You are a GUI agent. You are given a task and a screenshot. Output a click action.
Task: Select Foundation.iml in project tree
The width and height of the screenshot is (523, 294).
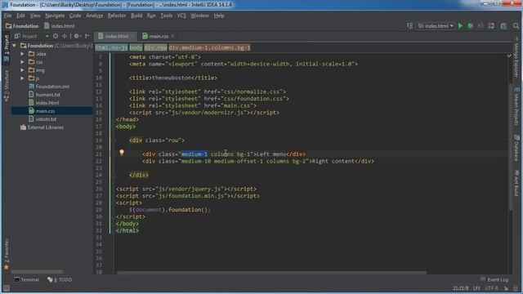pos(52,87)
